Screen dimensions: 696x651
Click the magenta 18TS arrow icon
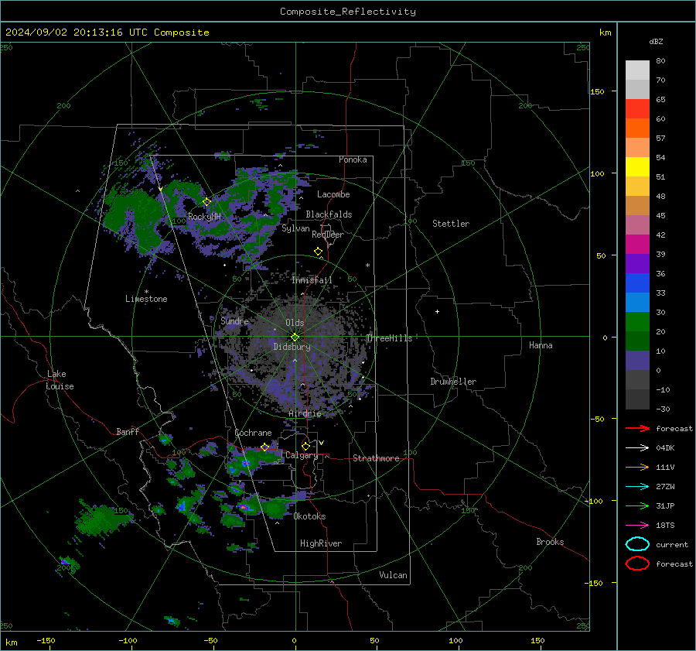point(637,526)
